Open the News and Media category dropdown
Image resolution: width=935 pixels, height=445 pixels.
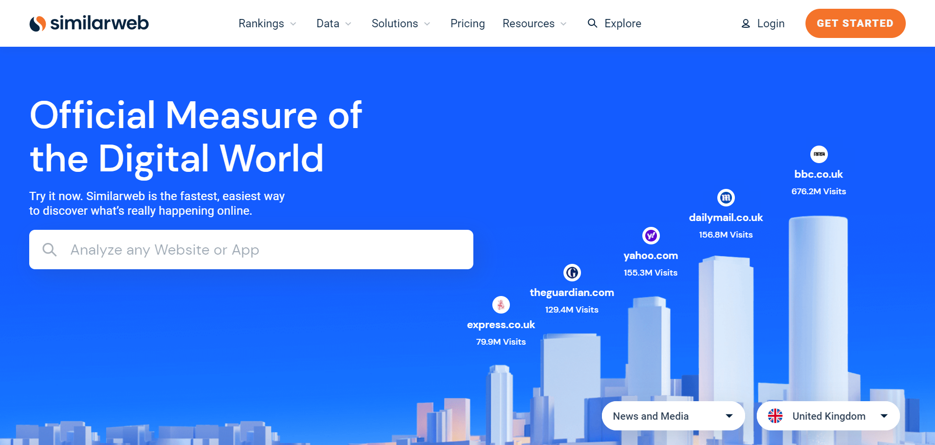pos(673,416)
